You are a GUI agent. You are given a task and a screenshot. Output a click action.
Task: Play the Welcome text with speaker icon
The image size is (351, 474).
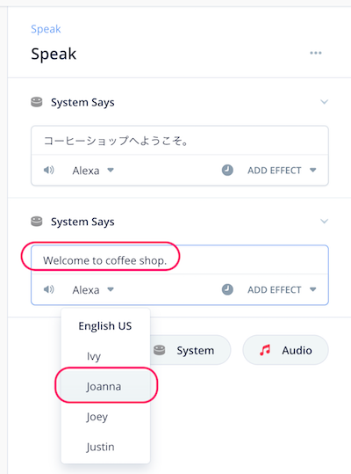(48, 289)
